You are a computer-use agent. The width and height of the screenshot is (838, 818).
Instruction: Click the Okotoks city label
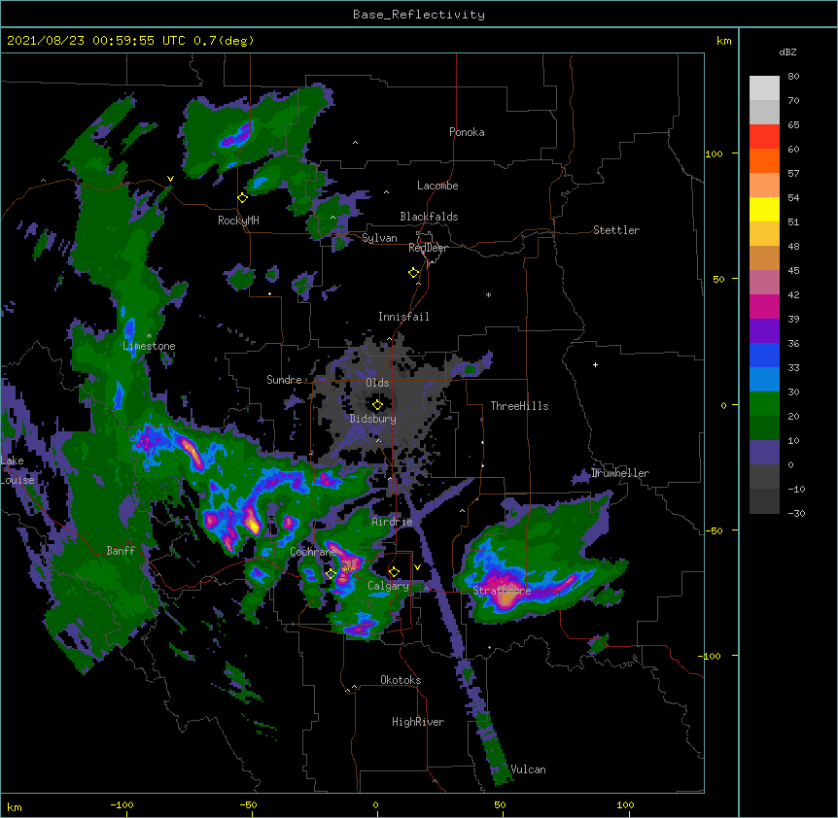pyautogui.click(x=401, y=680)
